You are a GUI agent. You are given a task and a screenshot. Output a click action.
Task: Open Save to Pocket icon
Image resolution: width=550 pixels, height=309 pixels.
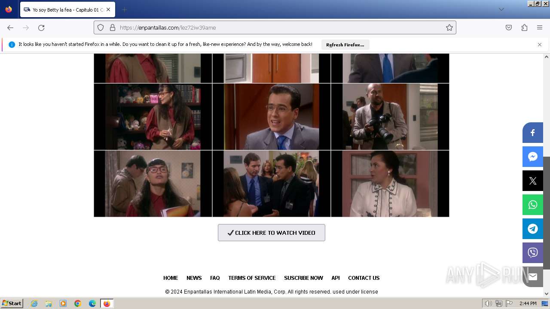click(509, 27)
